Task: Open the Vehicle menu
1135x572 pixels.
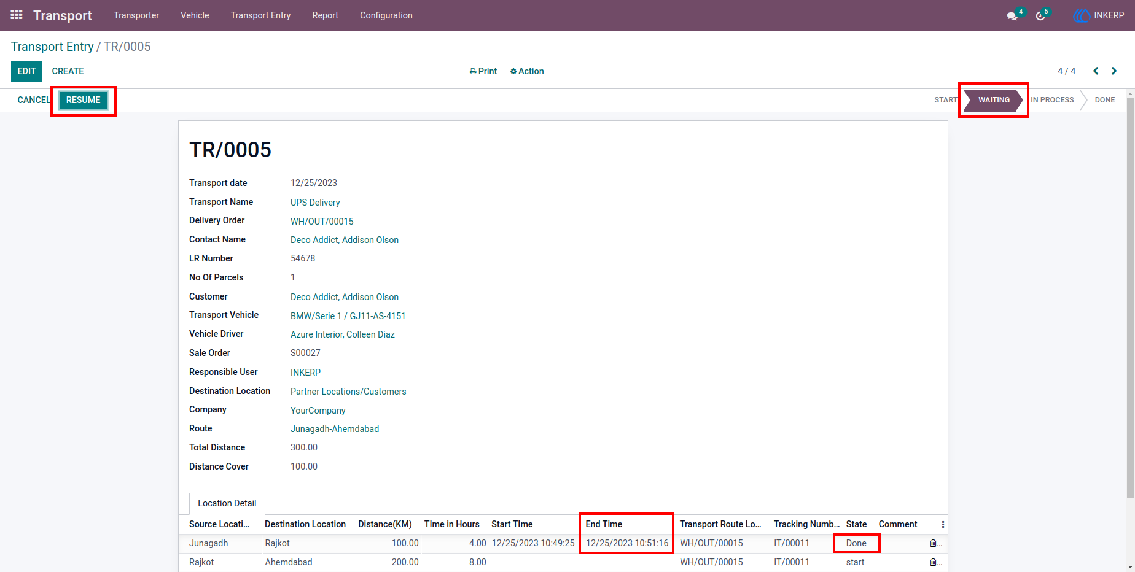Action: click(195, 15)
